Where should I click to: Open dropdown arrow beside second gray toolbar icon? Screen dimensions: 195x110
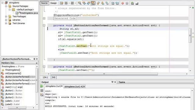pos(75,3)
